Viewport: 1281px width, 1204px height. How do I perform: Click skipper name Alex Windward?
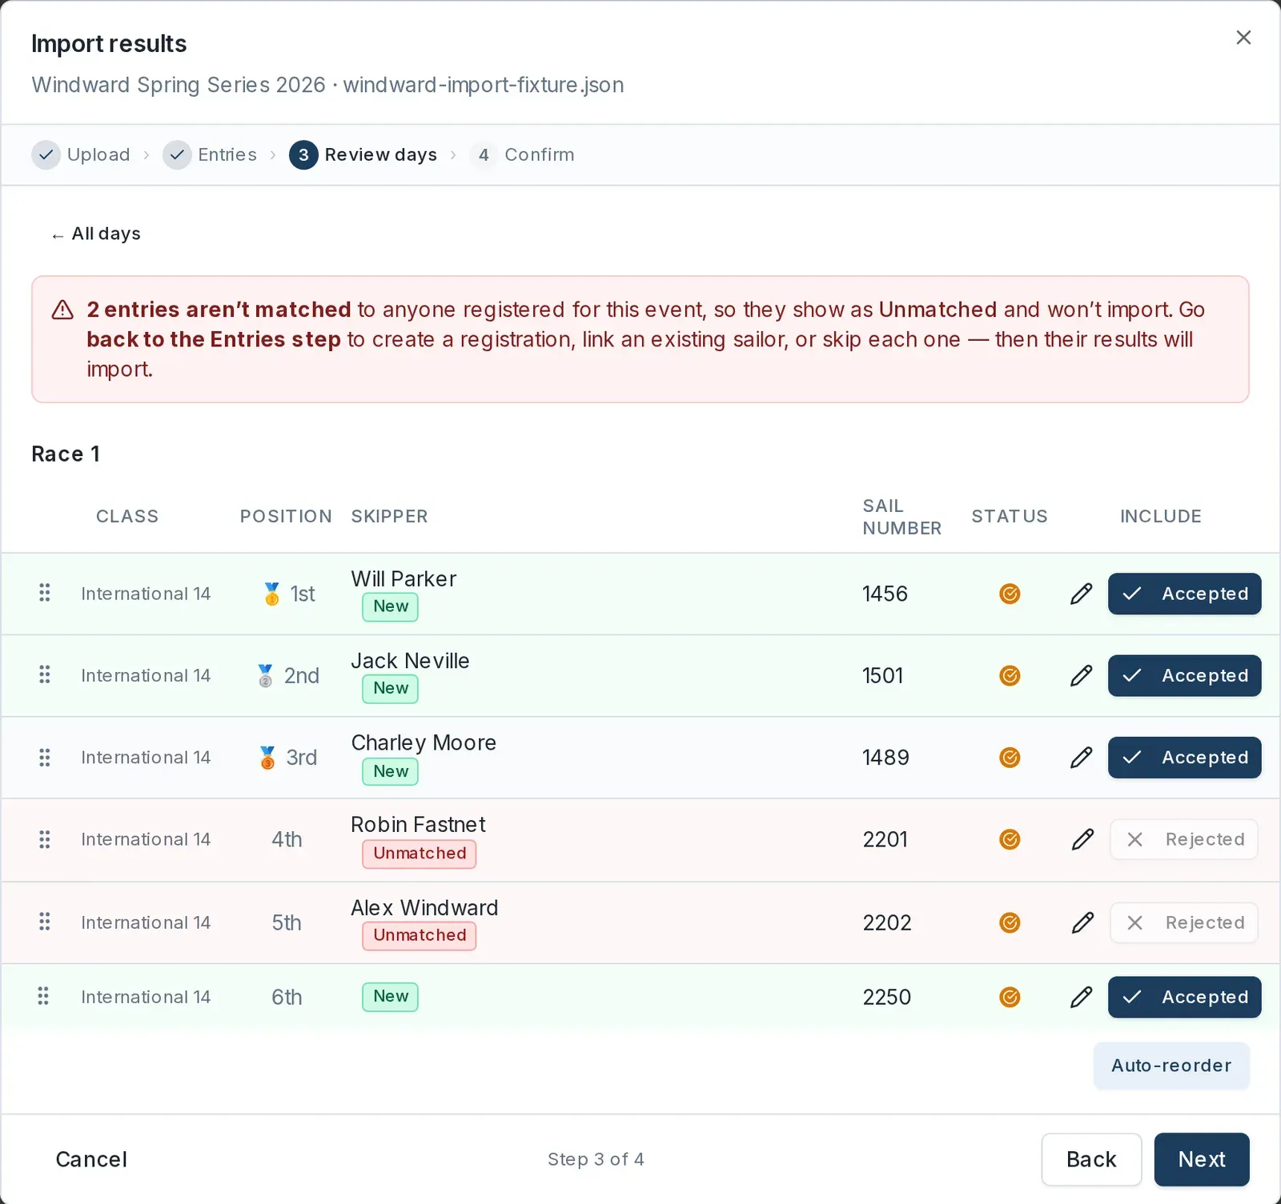click(x=424, y=908)
